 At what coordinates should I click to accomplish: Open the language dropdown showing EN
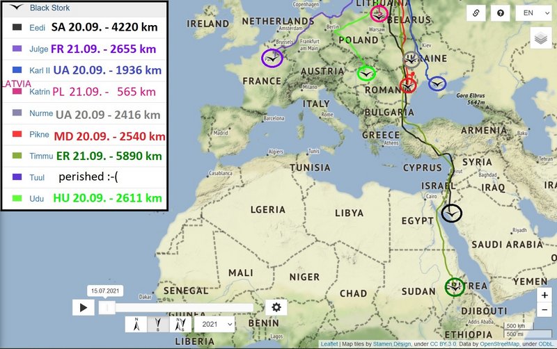tap(533, 13)
